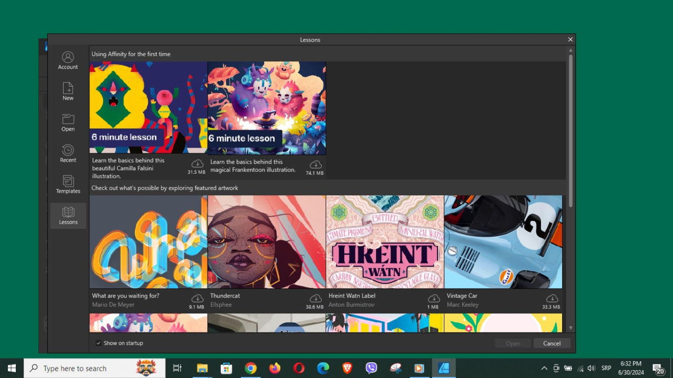Open network status in system tray

coord(580,368)
